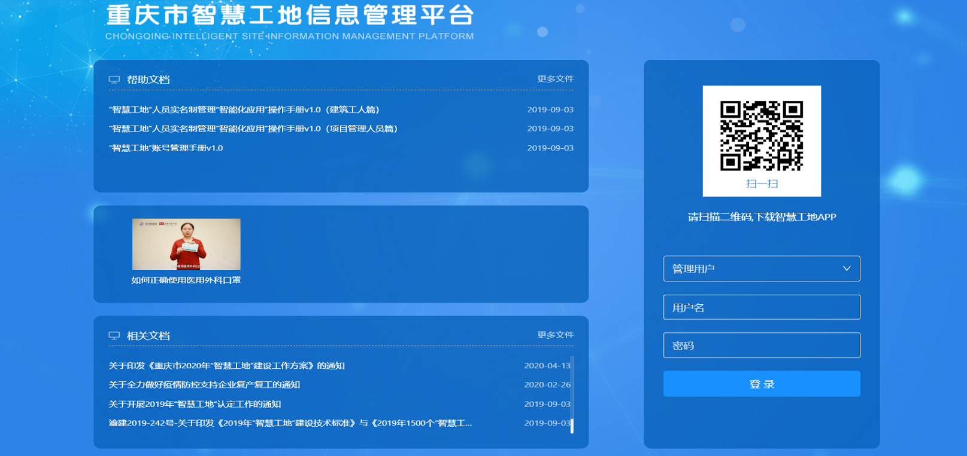The width and height of the screenshot is (967, 456).
Task: Click the 2020-04-13 date entry
Action: pyautogui.click(x=547, y=366)
